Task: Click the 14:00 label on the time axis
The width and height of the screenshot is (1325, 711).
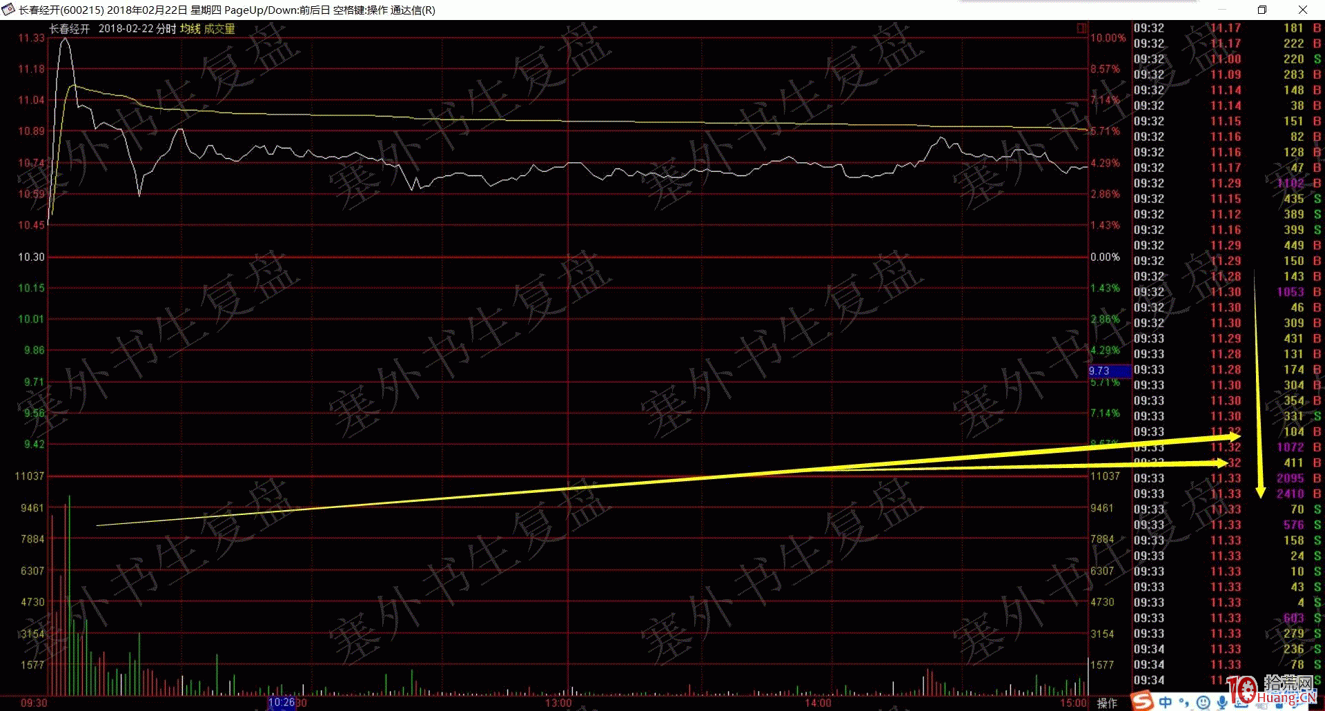Action: point(818,703)
